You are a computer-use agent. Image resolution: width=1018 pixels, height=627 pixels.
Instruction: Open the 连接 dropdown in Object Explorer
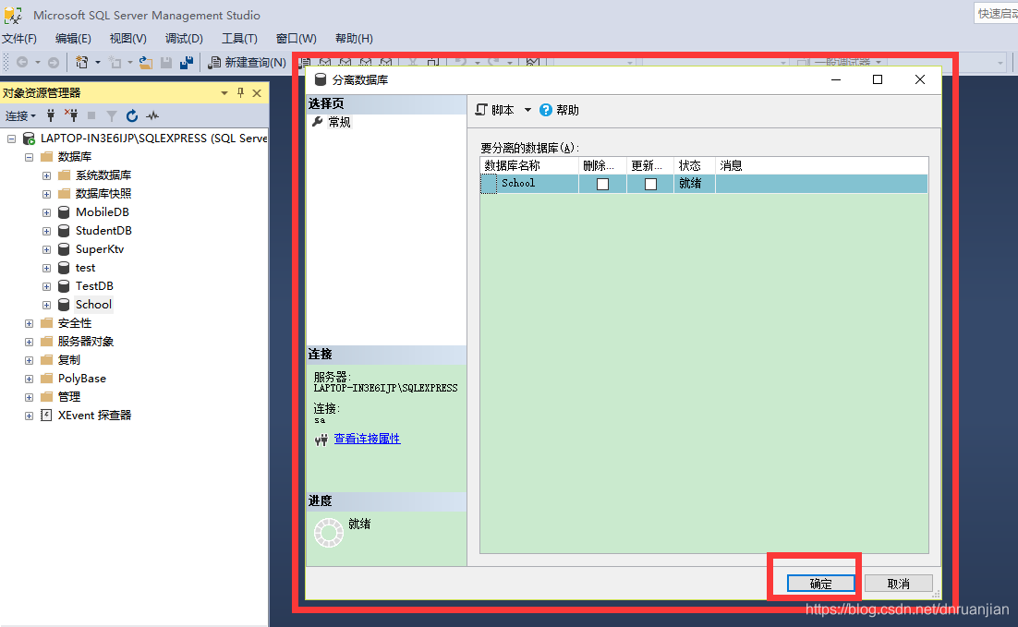(x=20, y=115)
